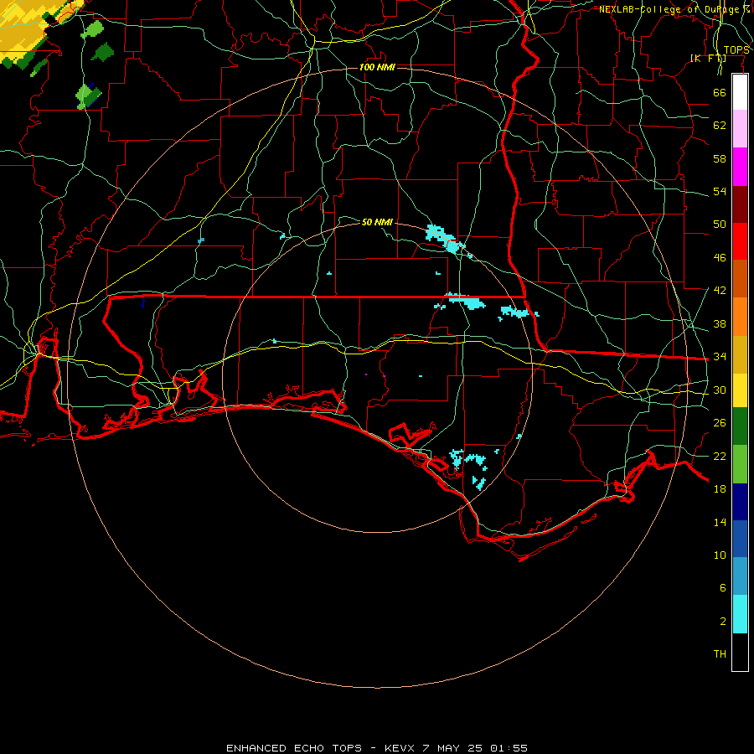Click the orange 42 kft legend swatch
The height and width of the screenshot is (754, 754).
[x=740, y=317]
